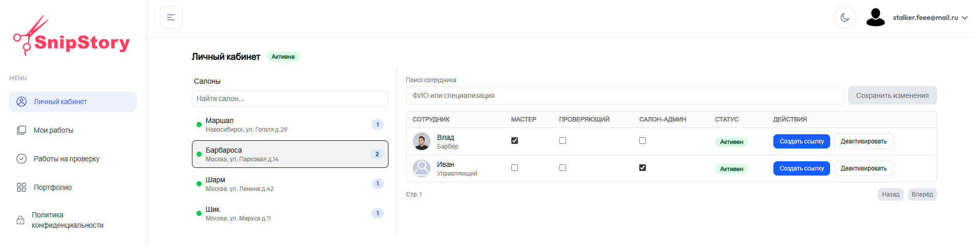Check Мастер checkbox for Иван
Screen dimensions: 975x246
point(515,168)
